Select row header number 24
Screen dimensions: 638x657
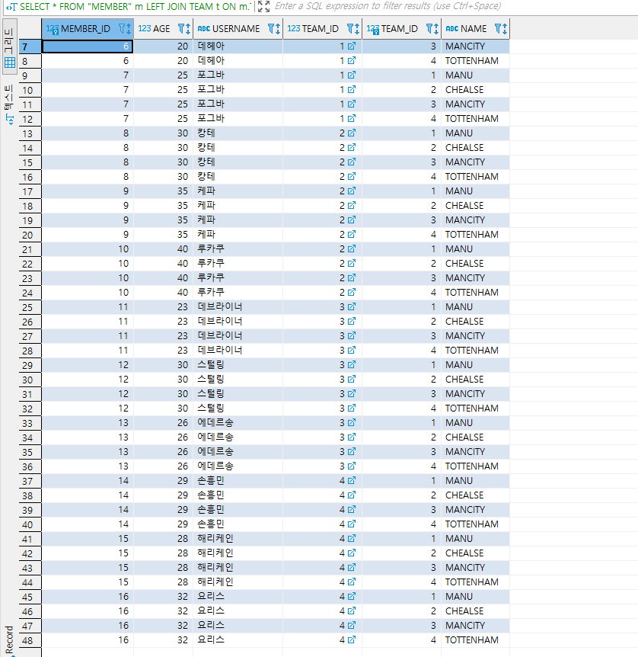pyautogui.click(x=30, y=293)
